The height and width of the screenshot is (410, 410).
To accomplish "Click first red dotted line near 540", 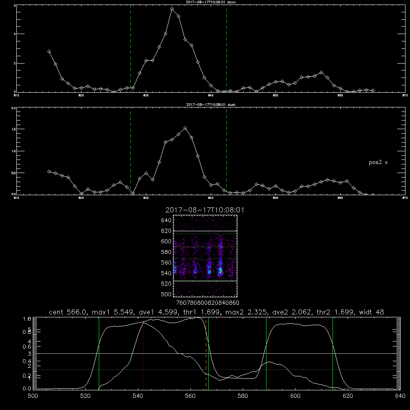I will 143,353.
